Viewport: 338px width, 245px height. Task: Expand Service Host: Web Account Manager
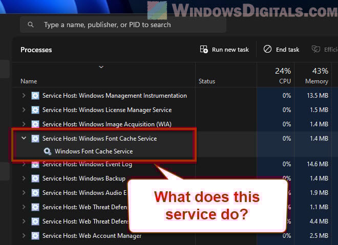tap(24, 235)
